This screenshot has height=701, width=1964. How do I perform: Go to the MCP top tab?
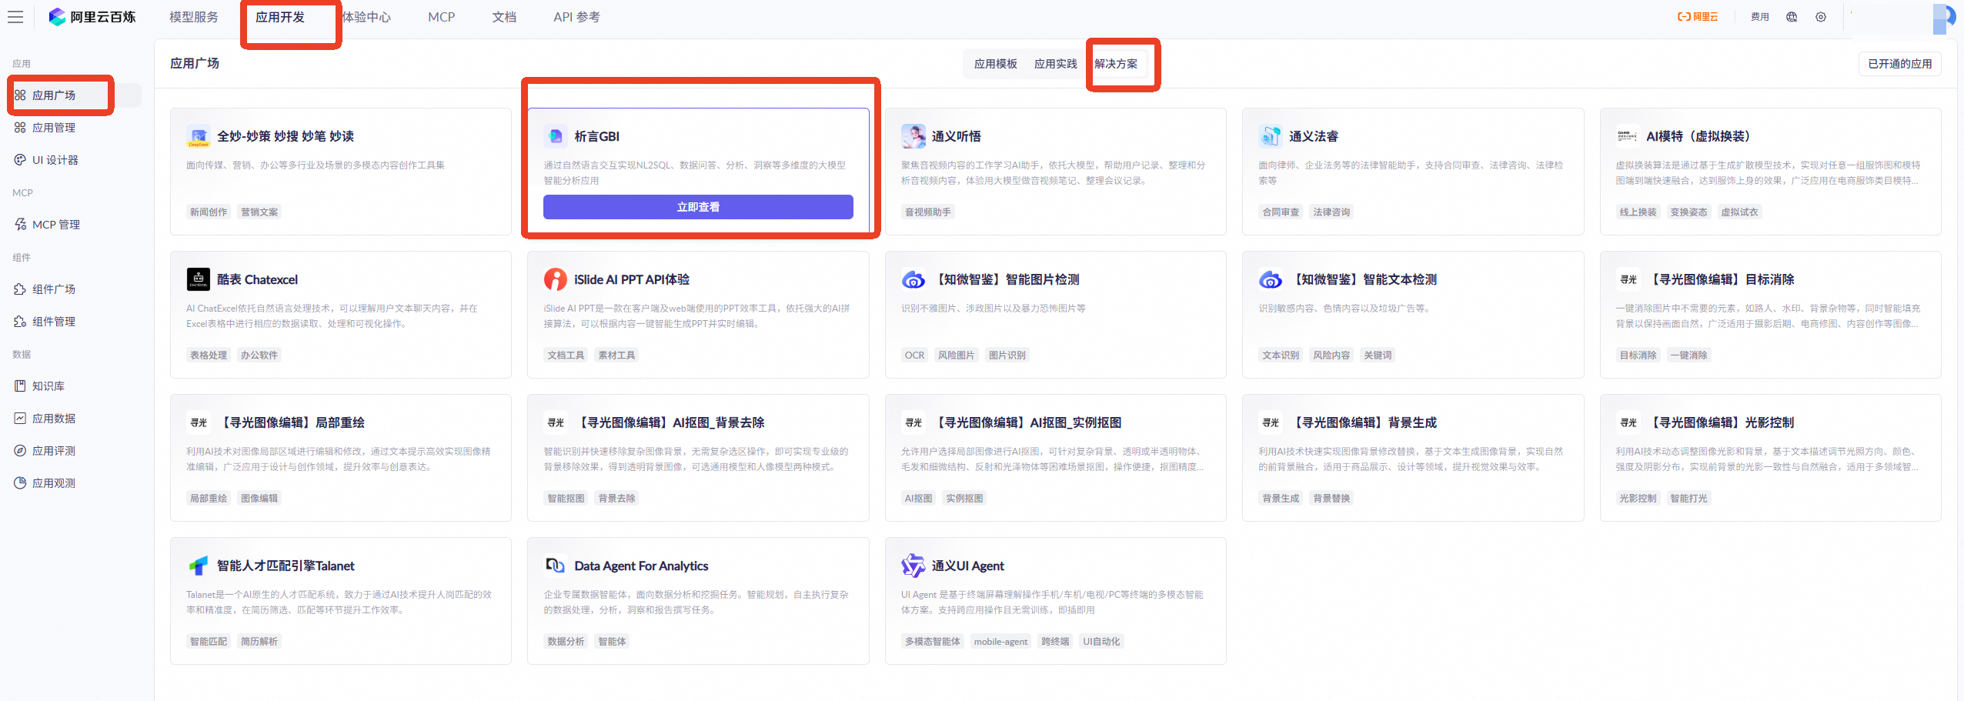[x=442, y=17]
